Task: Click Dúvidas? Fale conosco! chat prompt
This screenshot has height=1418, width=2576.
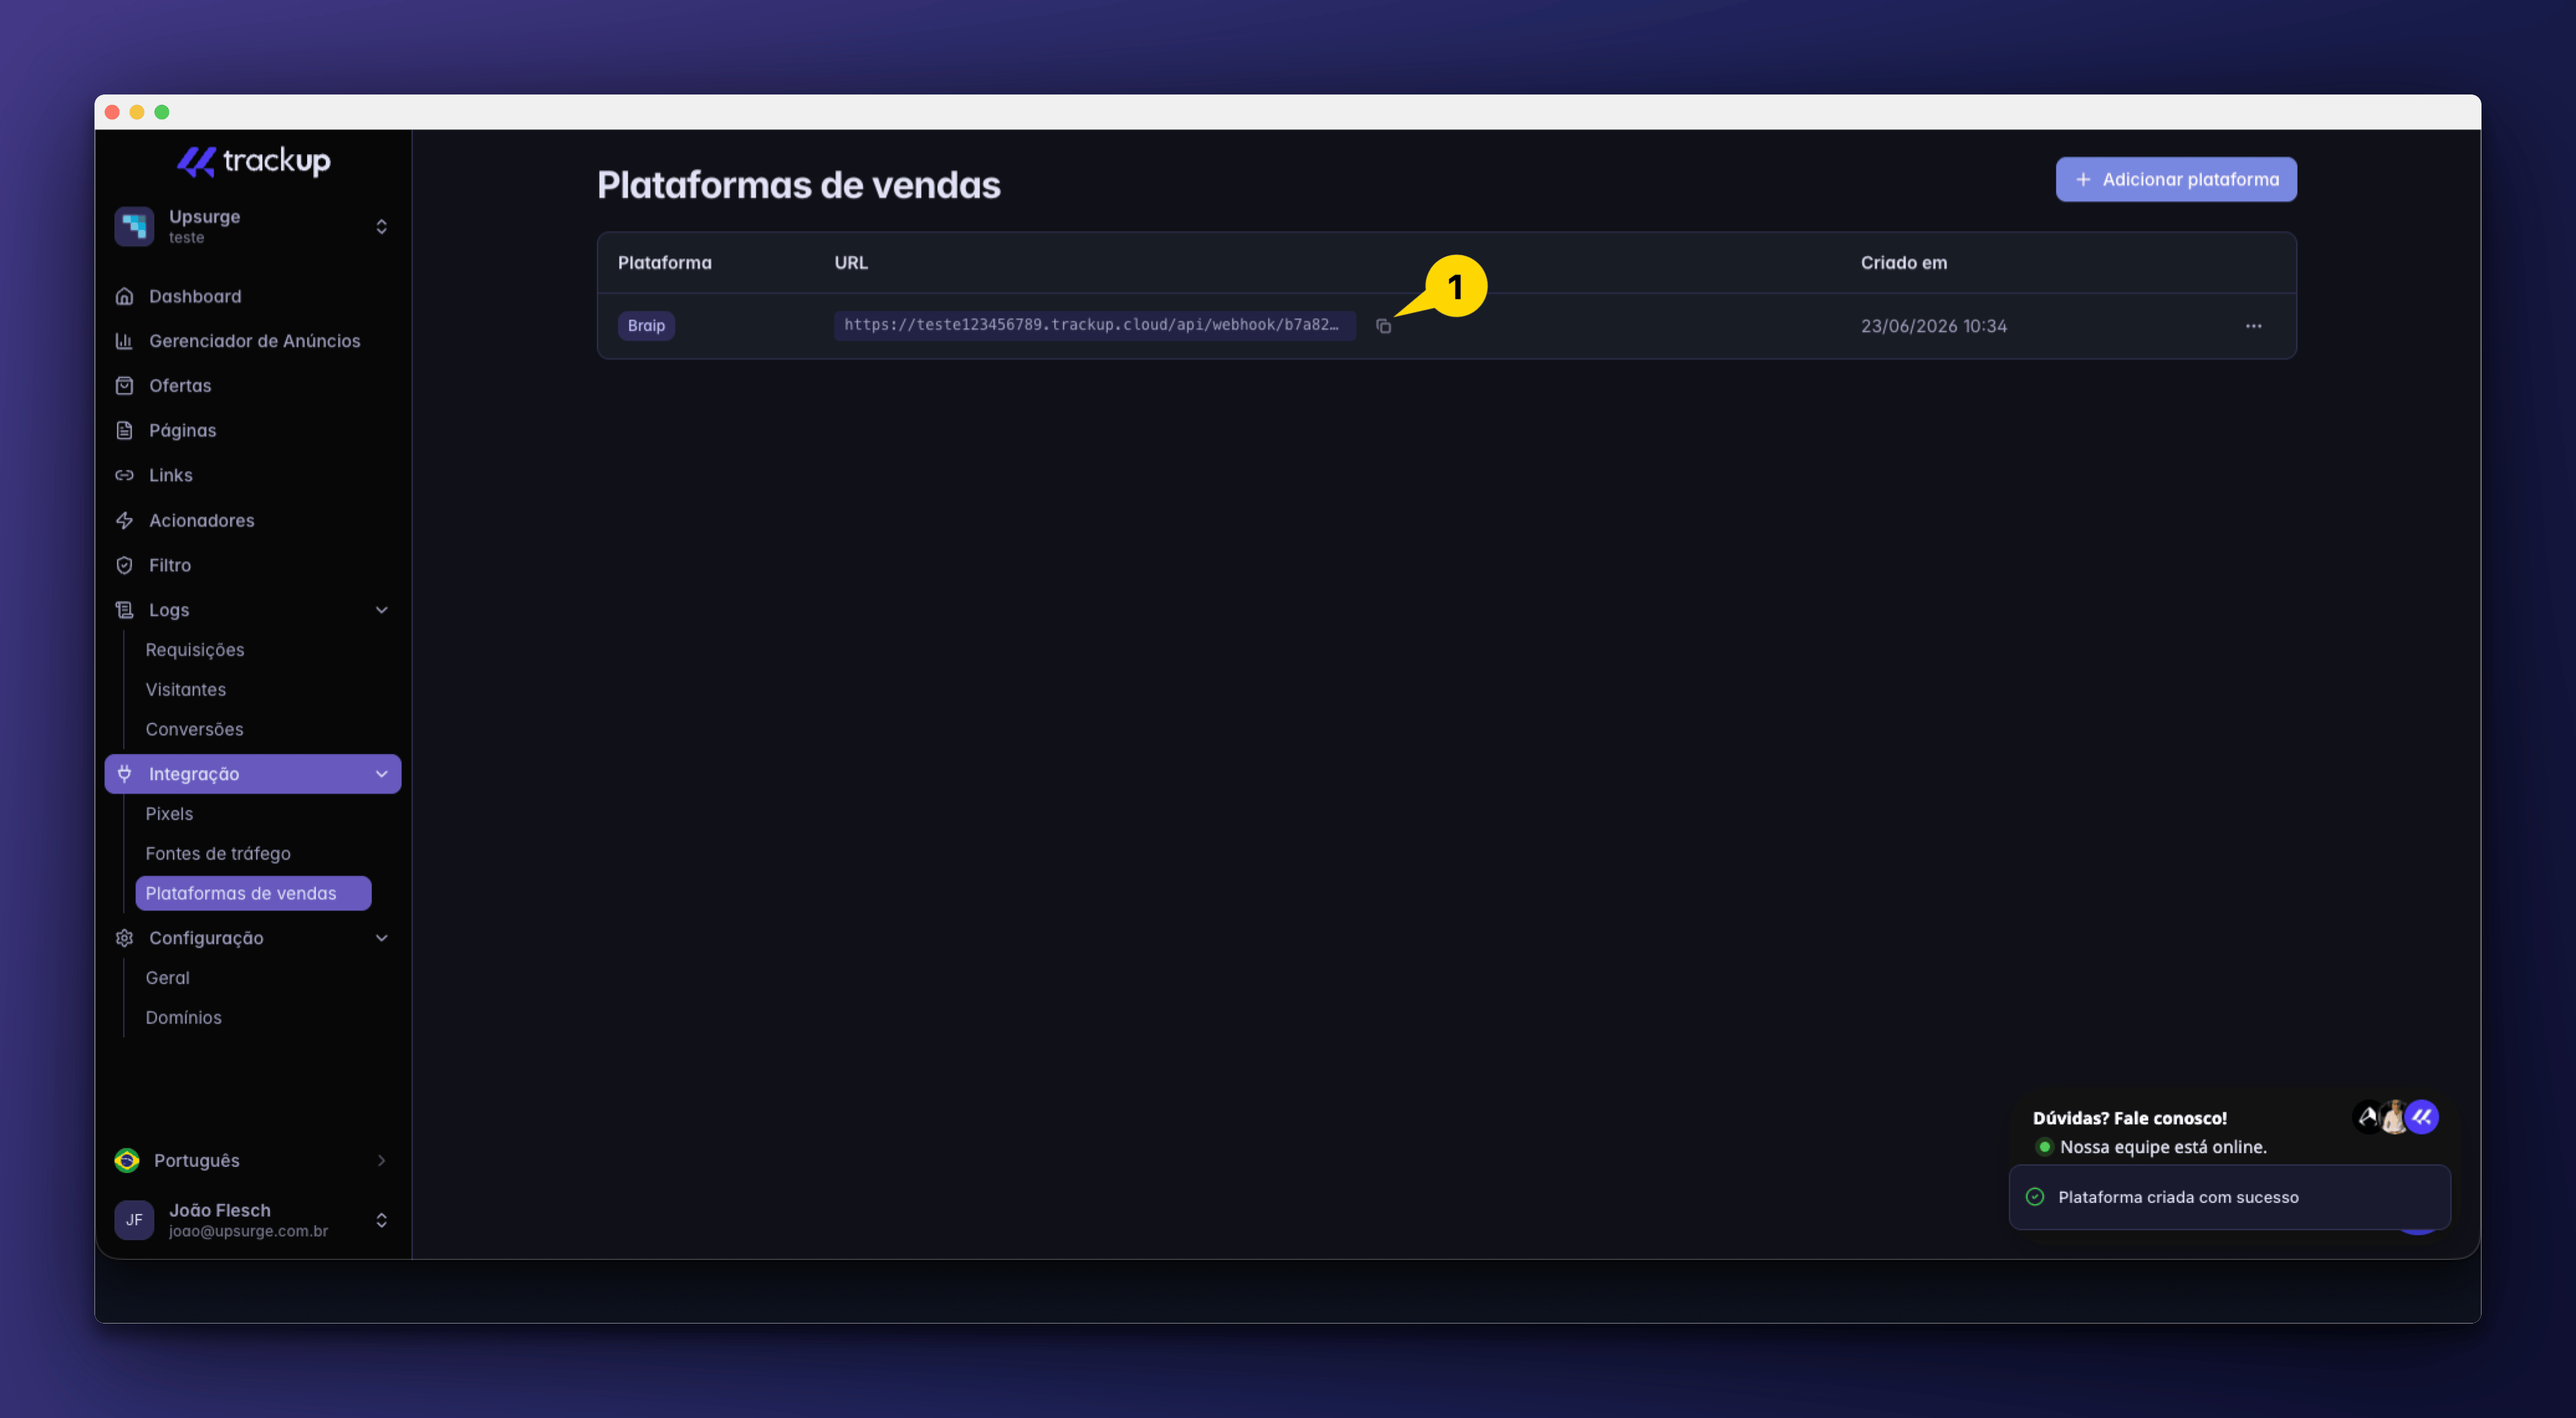Action: click(x=2130, y=1118)
